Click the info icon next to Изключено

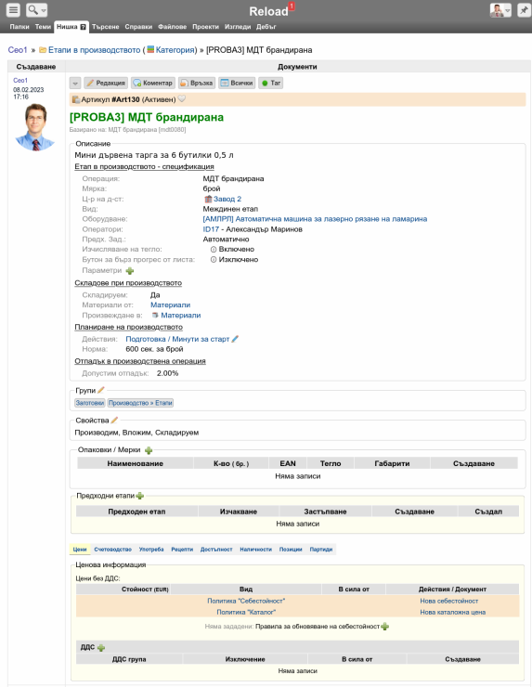coord(214,260)
